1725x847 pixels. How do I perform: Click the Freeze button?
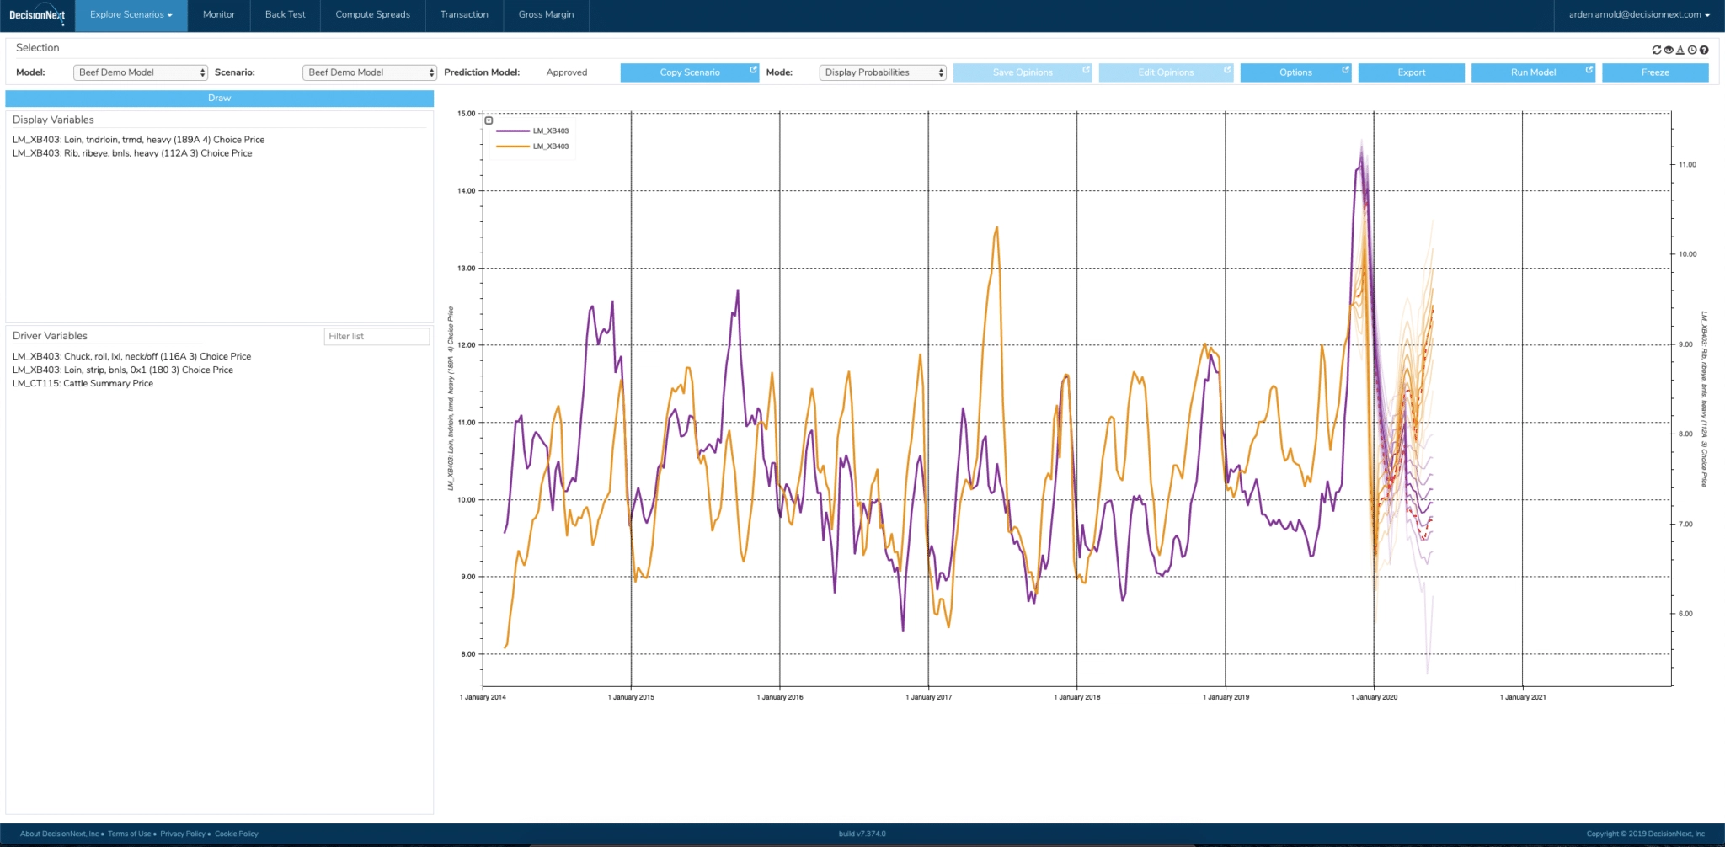tap(1654, 72)
